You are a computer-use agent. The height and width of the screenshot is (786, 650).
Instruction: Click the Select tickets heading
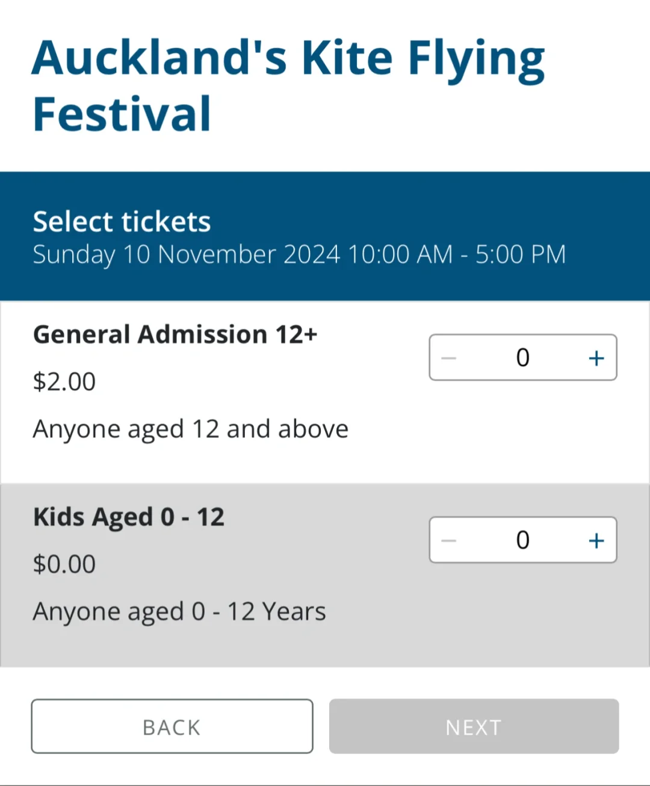[x=122, y=222]
